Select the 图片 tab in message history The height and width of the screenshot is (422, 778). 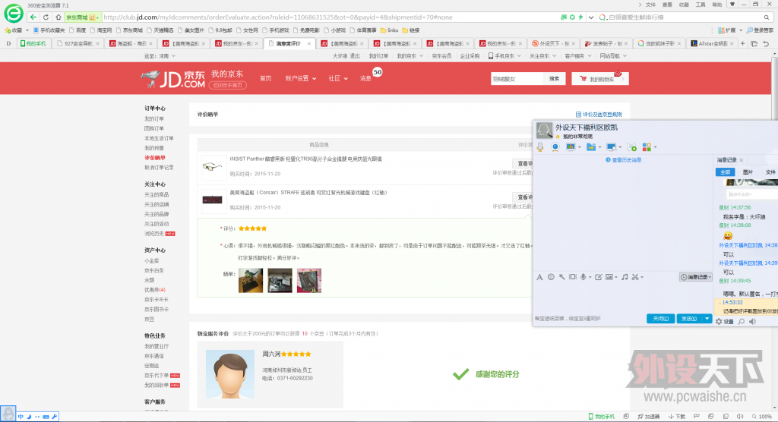[x=748, y=172]
